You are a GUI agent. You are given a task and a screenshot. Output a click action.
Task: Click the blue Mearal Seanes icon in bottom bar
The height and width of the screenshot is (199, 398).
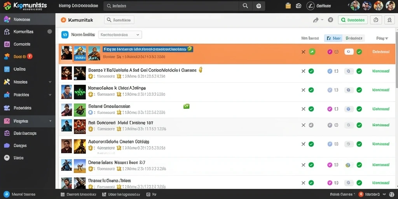(x=7, y=194)
